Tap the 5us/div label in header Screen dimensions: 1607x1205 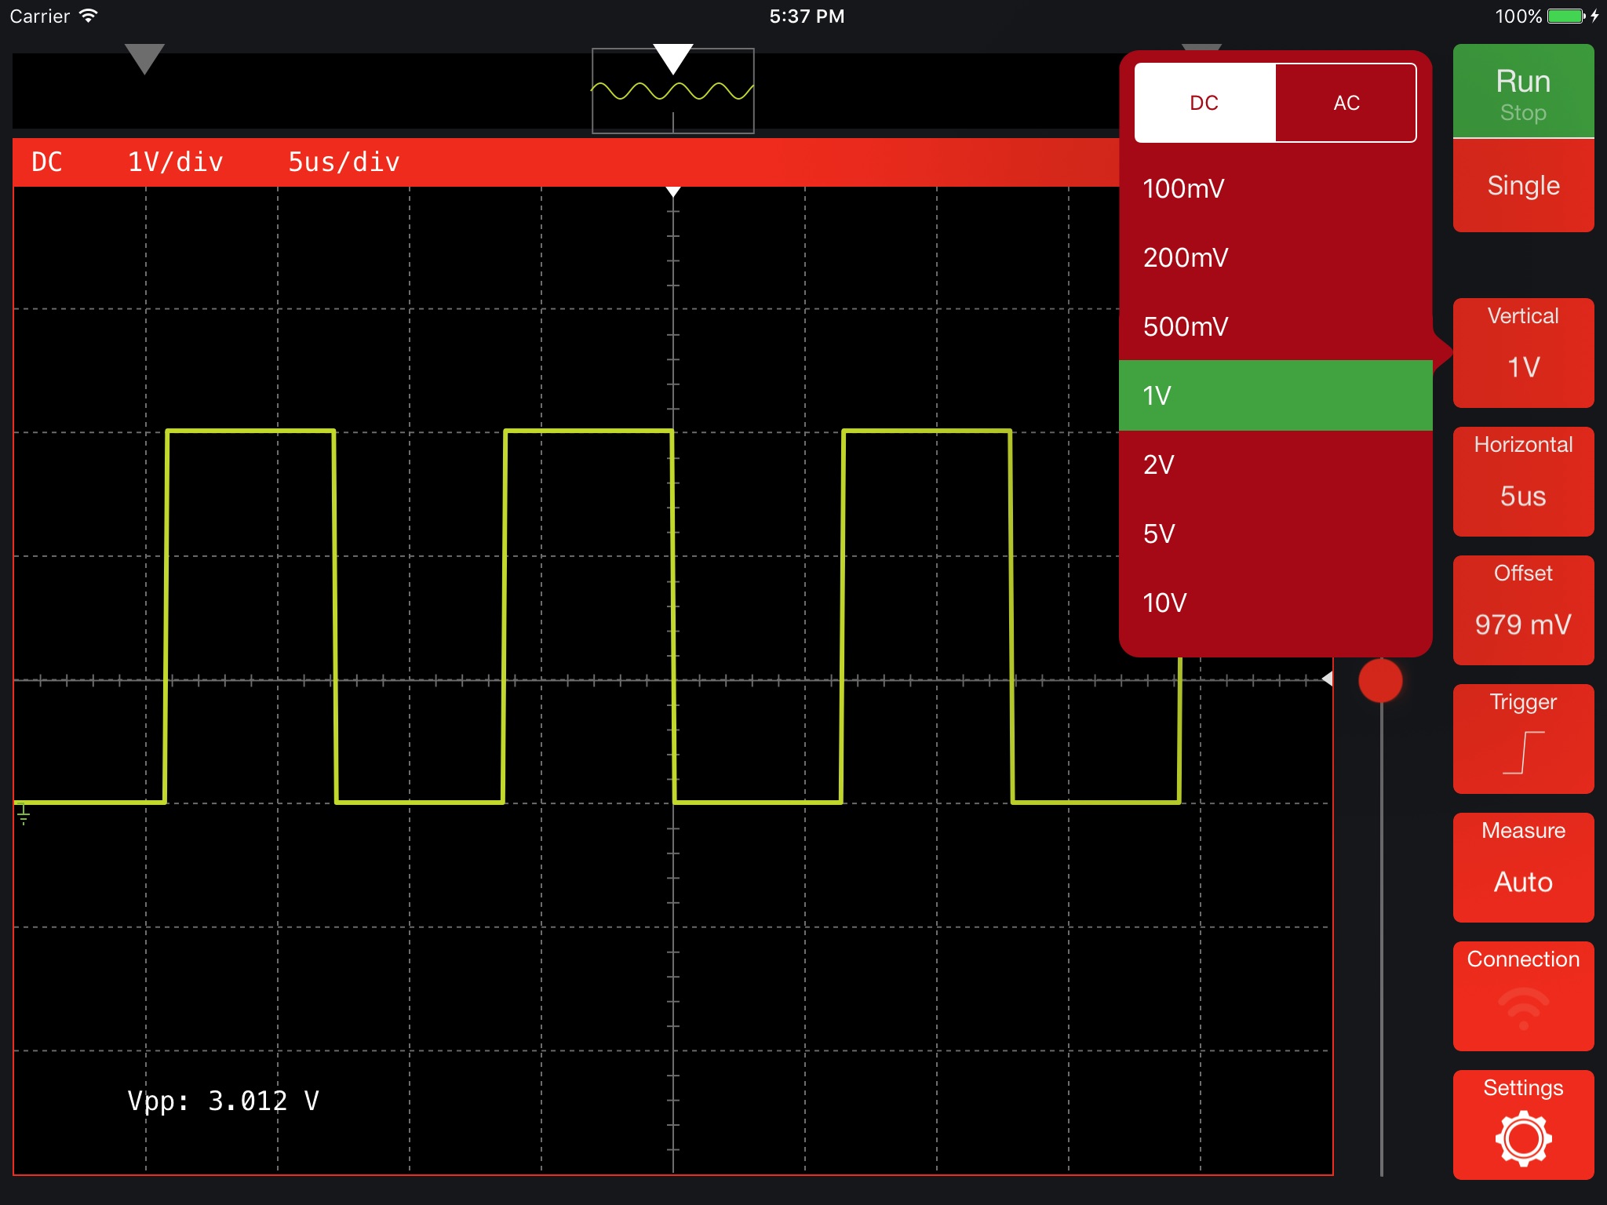344,162
